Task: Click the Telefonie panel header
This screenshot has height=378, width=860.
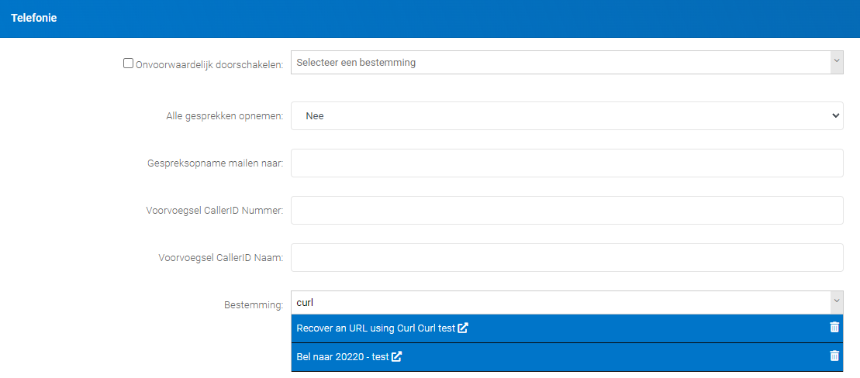Action: tap(34, 18)
